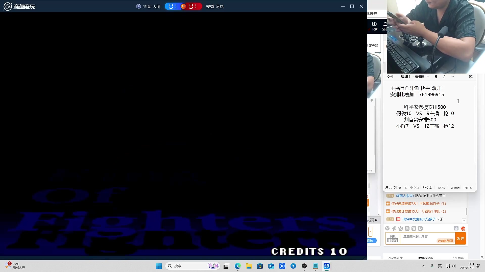Viewport: 485px width, 272px height.
Task: Apply italic formatting in Notepad
Action: [444, 77]
